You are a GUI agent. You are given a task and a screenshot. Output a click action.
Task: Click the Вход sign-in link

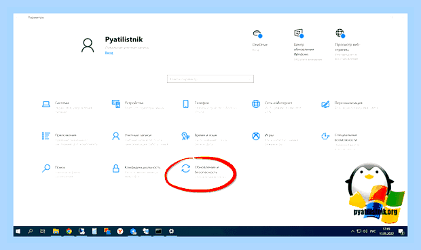[x=109, y=53]
